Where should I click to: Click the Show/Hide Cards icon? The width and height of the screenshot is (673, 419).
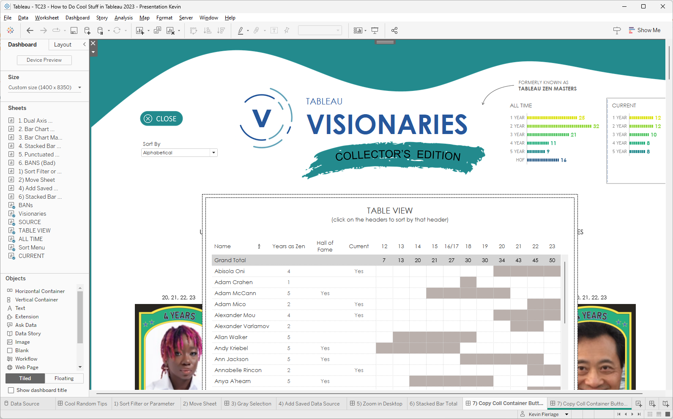358,30
